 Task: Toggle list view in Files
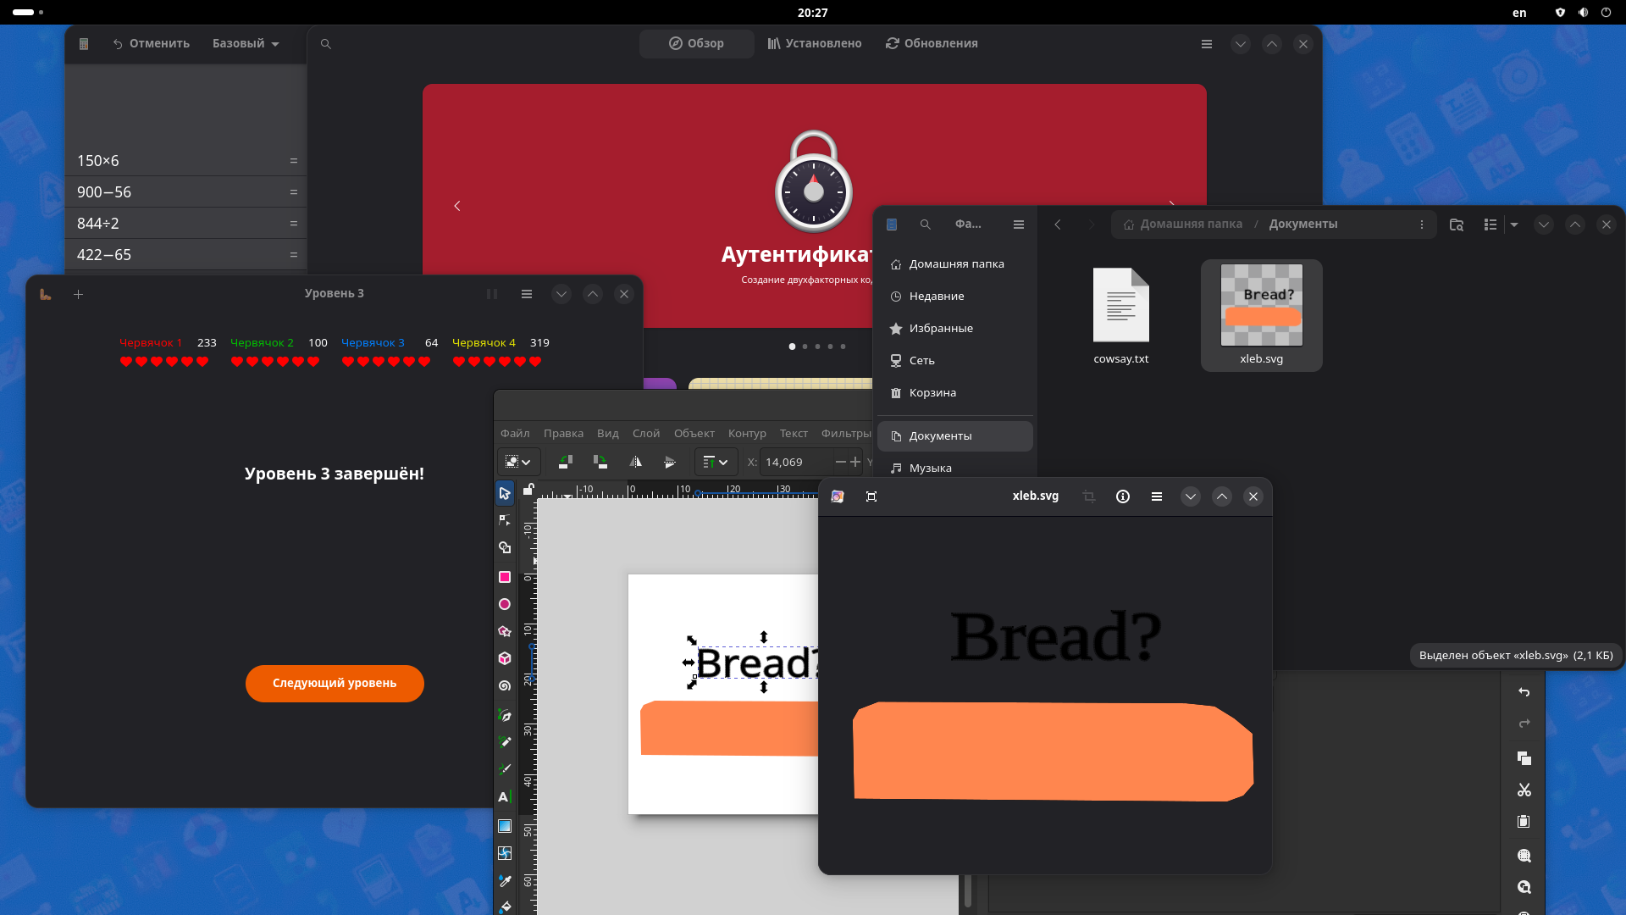pyautogui.click(x=1490, y=225)
